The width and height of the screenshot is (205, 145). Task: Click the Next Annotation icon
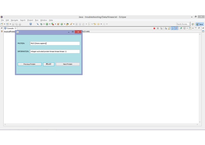pos(83,24)
